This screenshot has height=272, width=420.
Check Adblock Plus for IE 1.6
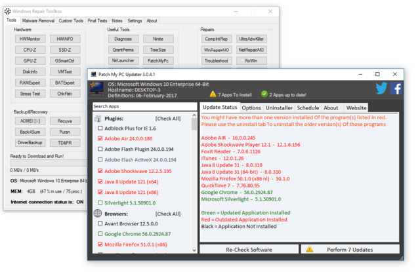click(100, 128)
